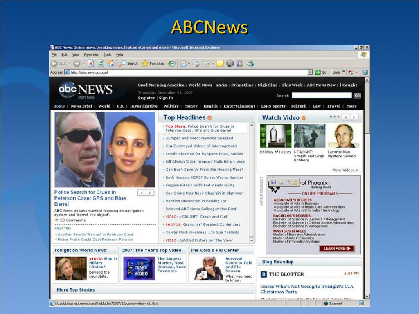Open the Entertainment navigation tab
The image size is (419, 314).
point(239,106)
